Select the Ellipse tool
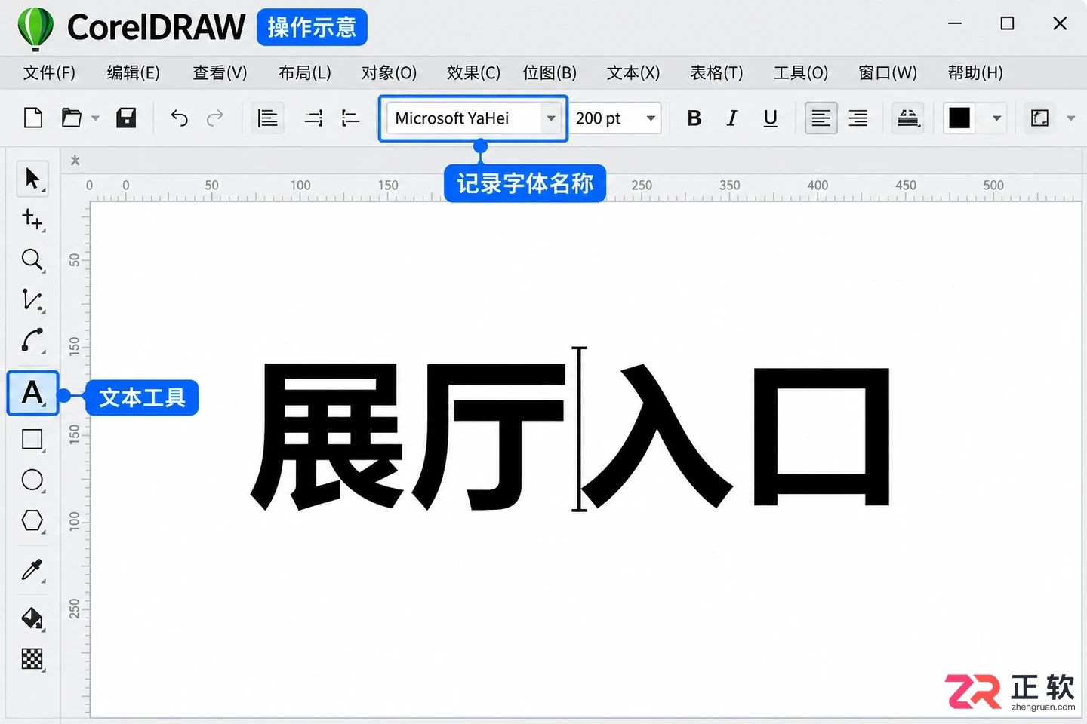Viewport: 1087px width, 724px height. point(32,480)
